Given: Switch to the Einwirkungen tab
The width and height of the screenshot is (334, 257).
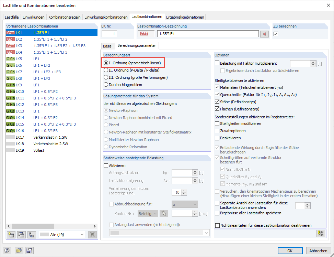Looking at the screenshot, I should [x=34, y=17].
